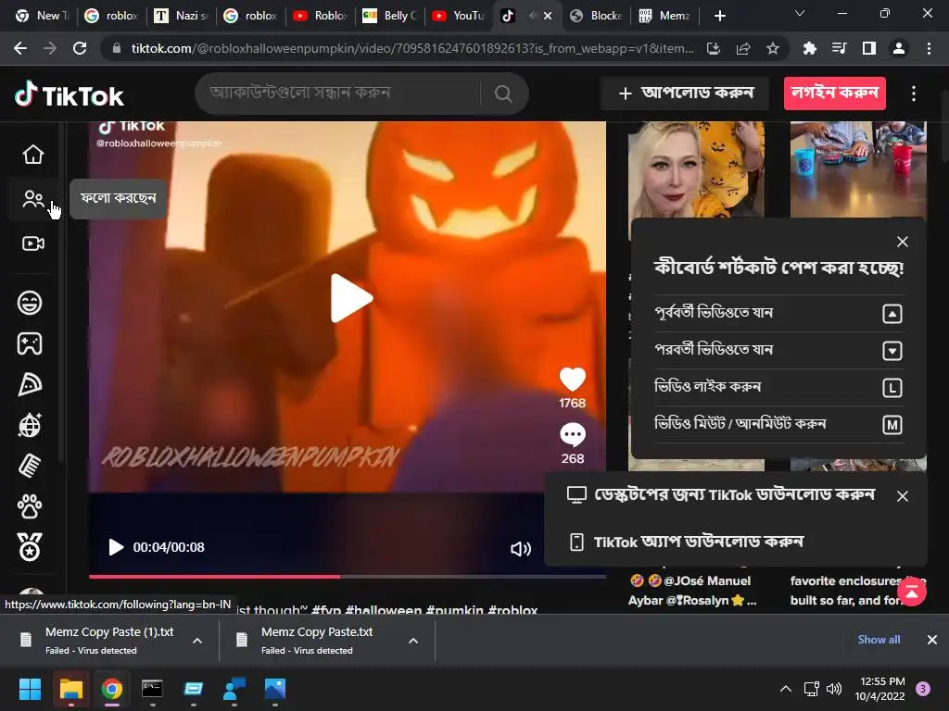
Task: Expand the tab search dropdown arrow
Action: click(800, 13)
